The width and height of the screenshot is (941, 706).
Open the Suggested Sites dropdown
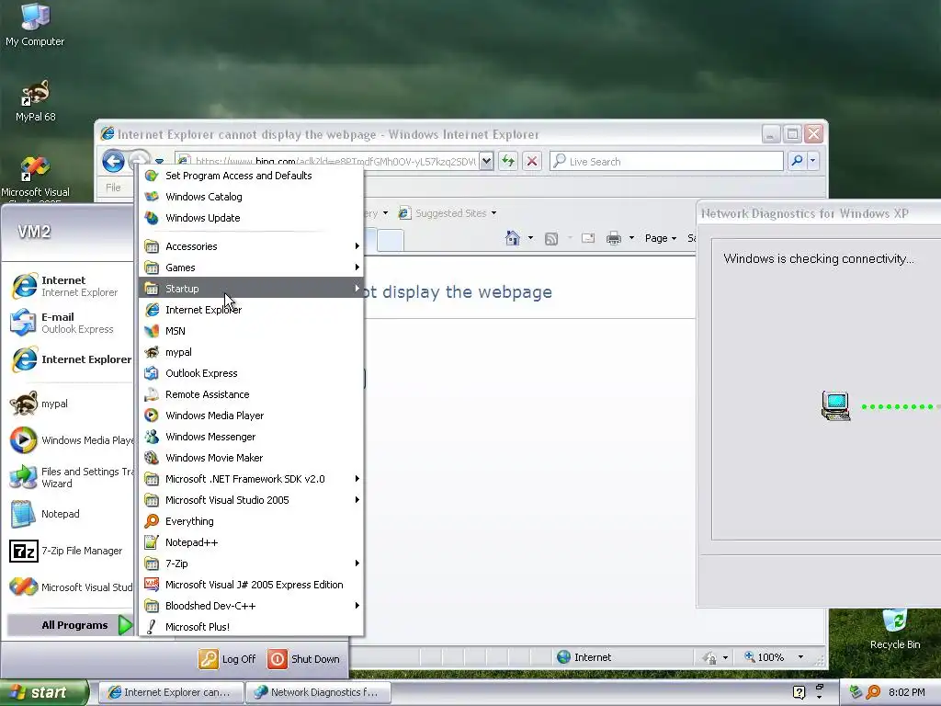point(448,213)
